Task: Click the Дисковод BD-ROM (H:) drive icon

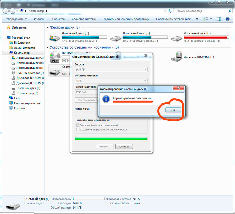Action: pyautogui.click(x=177, y=57)
